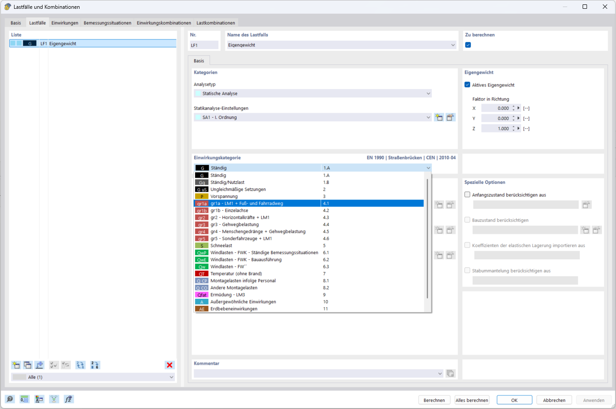
Task: Click the category list scrollbar
Action: pos(428,239)
